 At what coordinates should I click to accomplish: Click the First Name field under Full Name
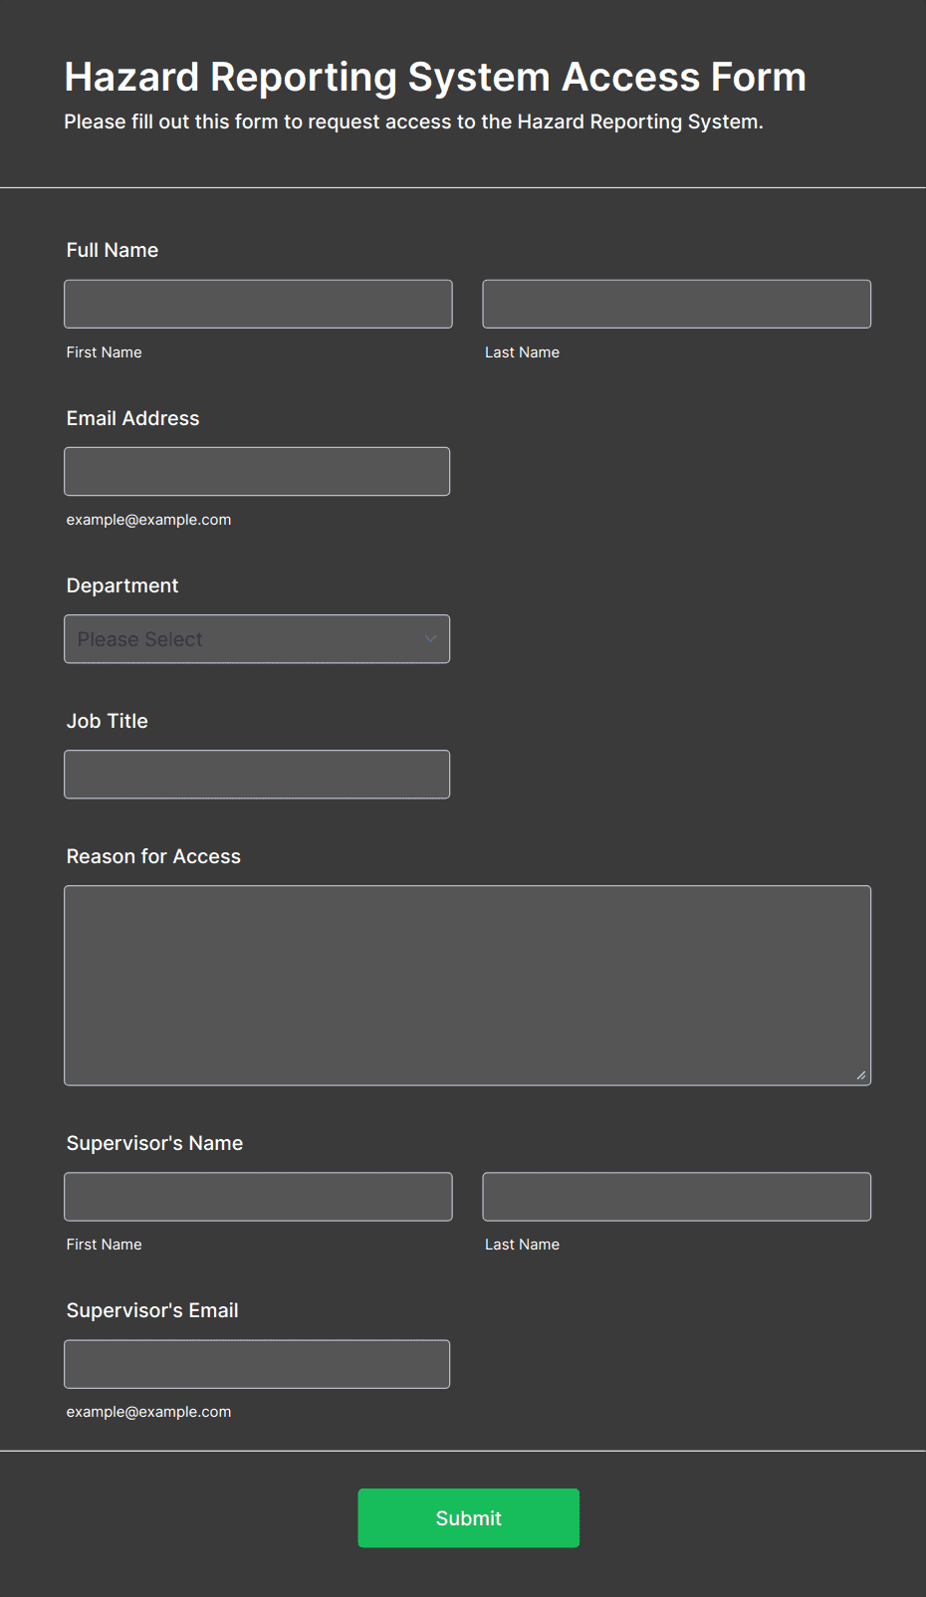click(x=258, y=304)
